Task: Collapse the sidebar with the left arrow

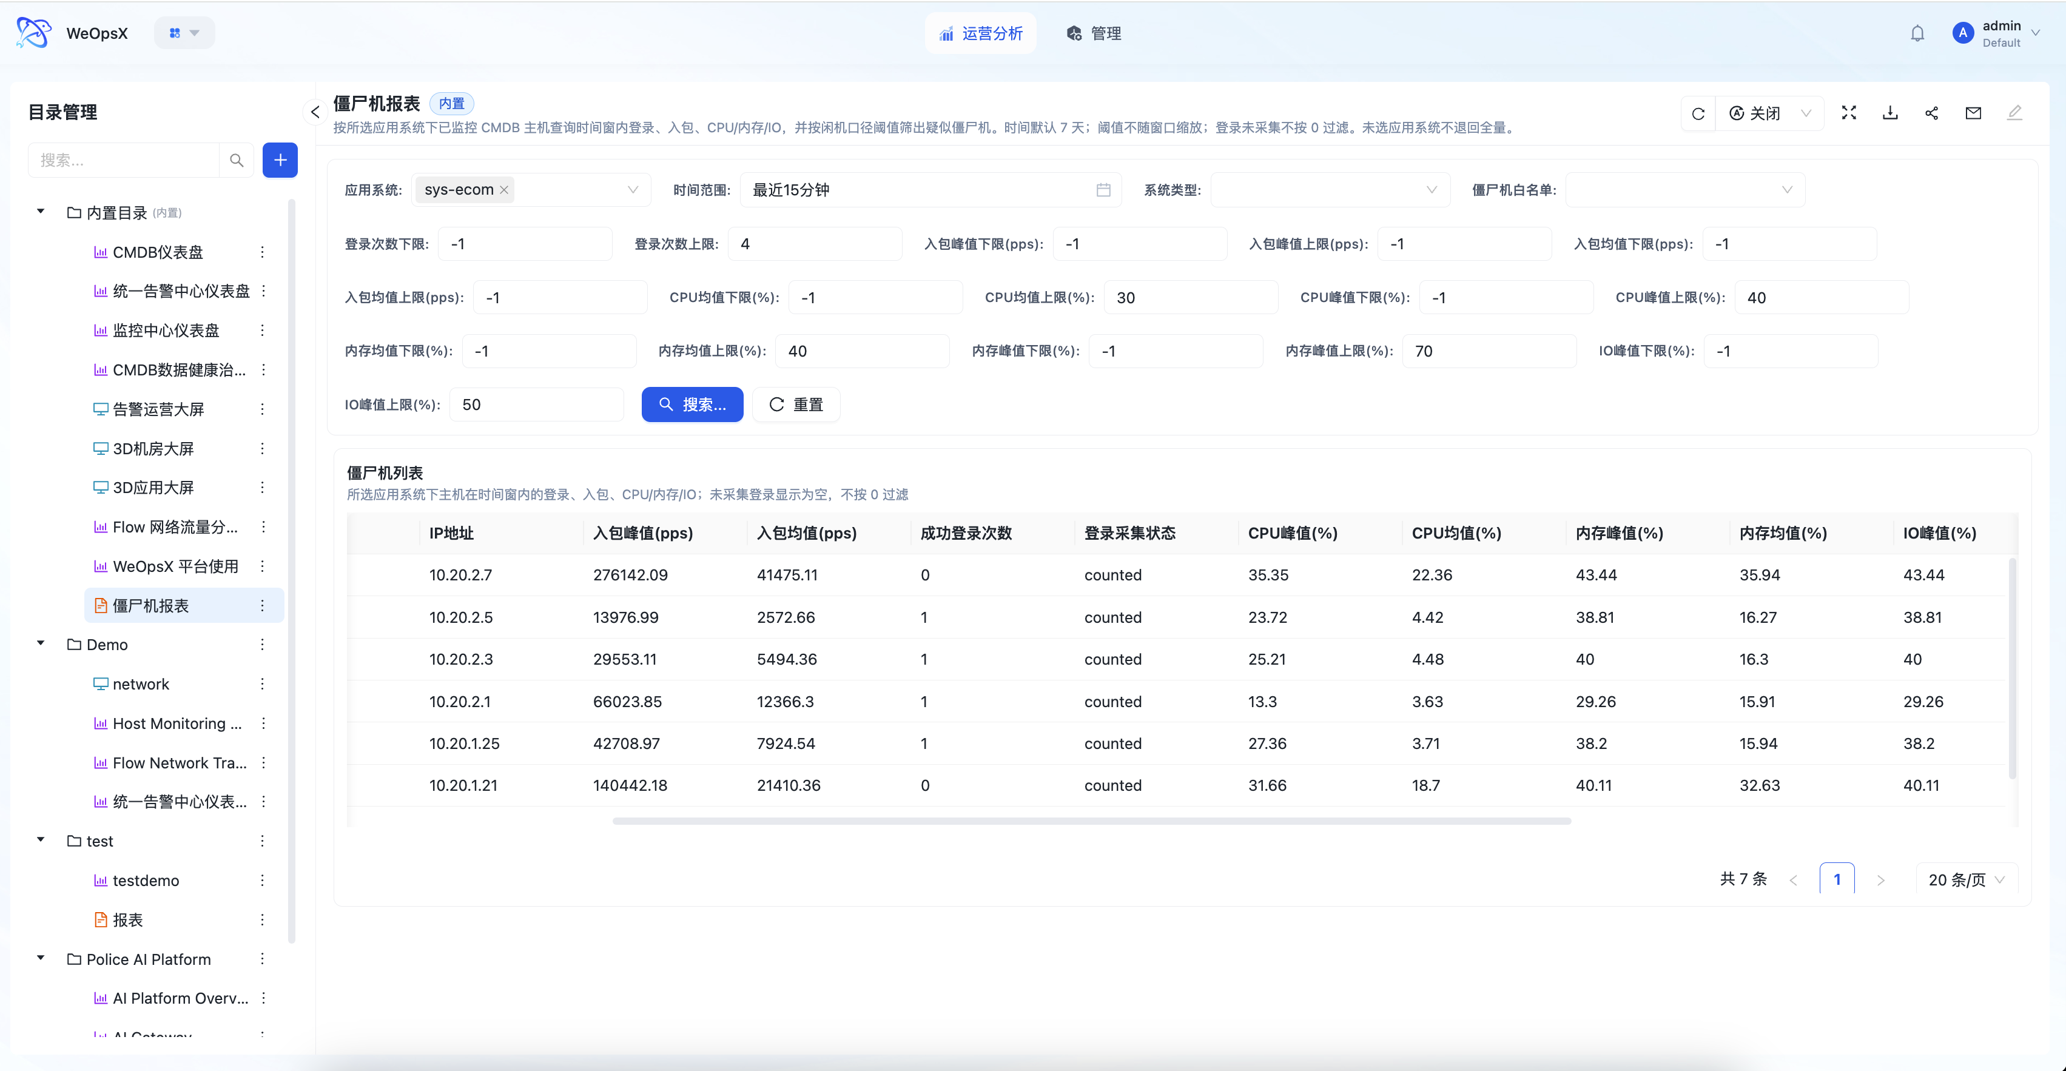Action: click(x=315, y=112)
